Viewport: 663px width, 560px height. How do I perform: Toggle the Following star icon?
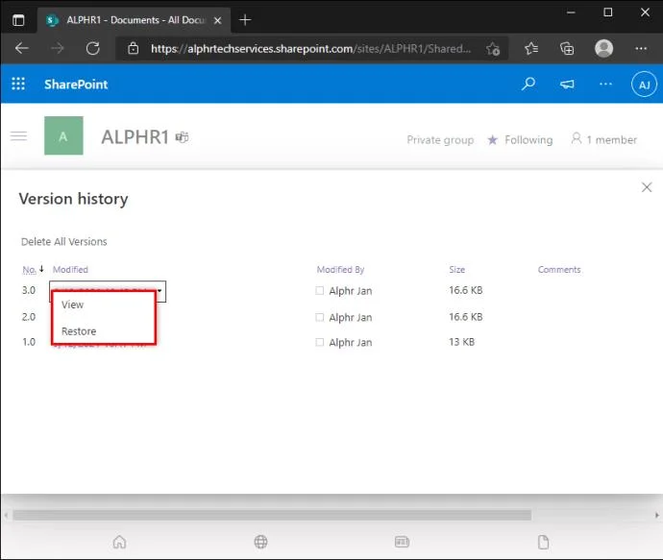point(492,139)
